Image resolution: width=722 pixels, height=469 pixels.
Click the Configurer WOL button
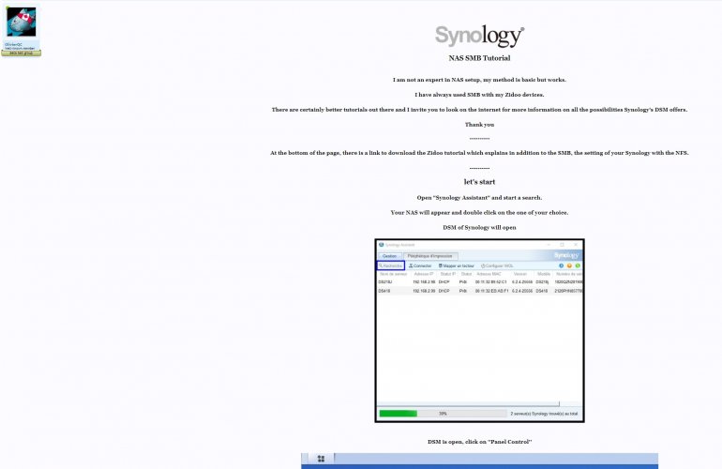point(497,265)
